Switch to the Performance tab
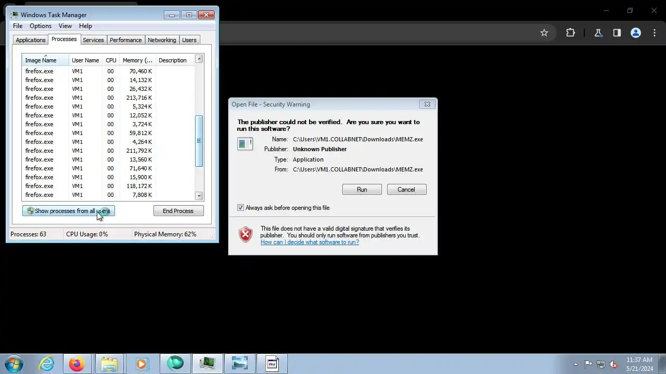Image resolution: width=666 pixels, height=374 pixels. coord(125,40)
